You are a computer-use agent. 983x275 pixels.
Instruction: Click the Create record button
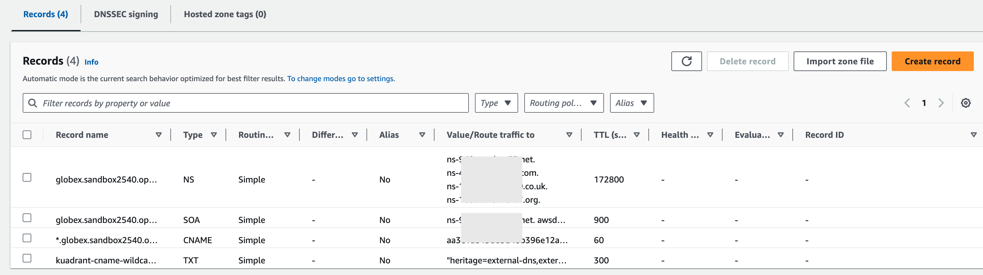click(x=932, y=62)
